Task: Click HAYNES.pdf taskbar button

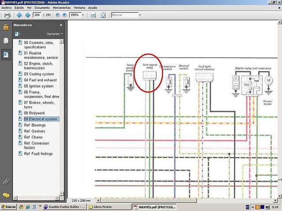Action: (155, 207)
